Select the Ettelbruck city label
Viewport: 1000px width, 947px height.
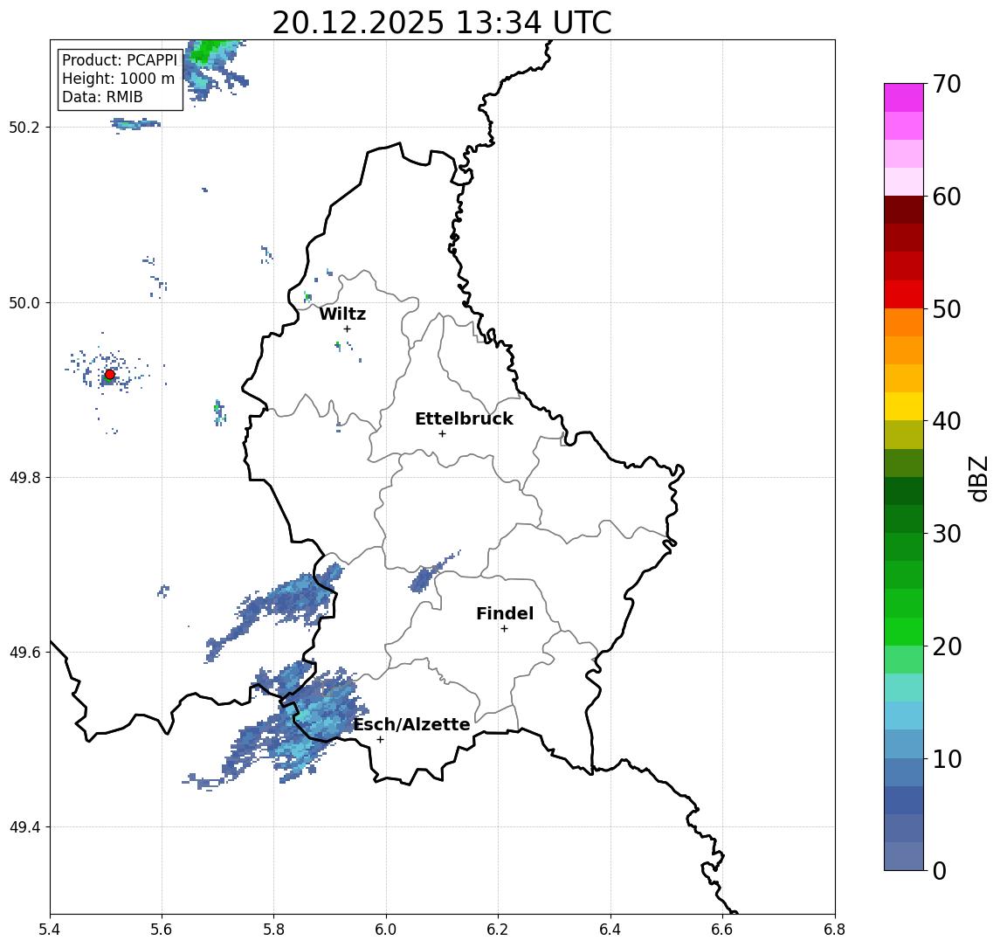464,419
